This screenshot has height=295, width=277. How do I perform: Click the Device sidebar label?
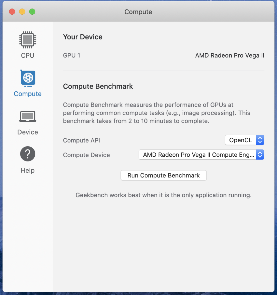coord(28,132)
